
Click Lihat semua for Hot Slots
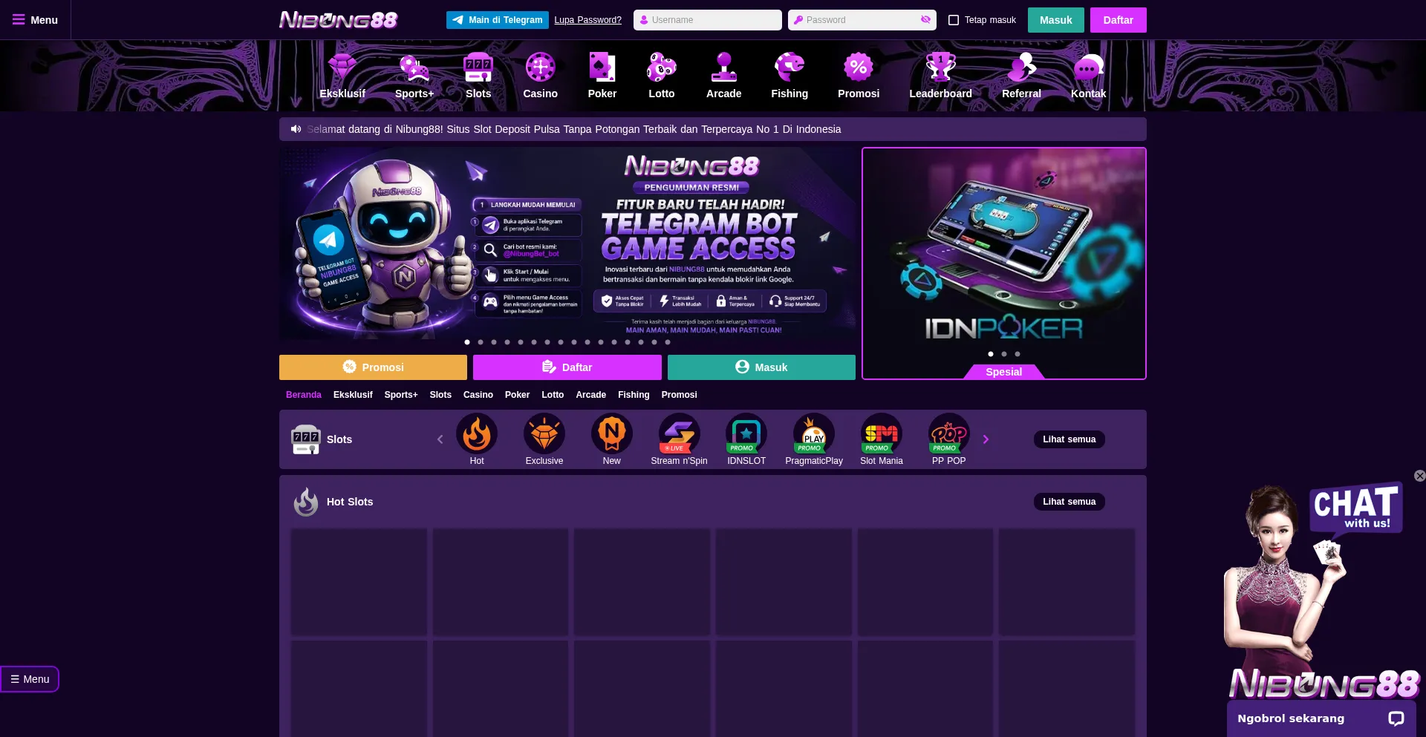(1069, 502)
